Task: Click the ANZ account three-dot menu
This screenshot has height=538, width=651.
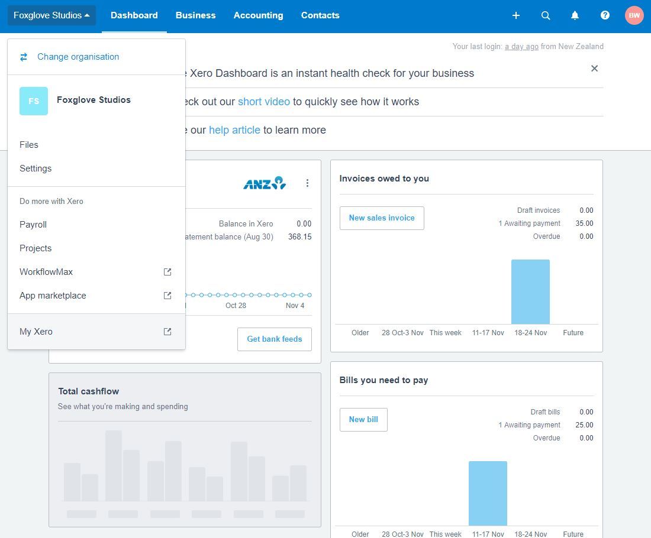Action: [307, 183]
